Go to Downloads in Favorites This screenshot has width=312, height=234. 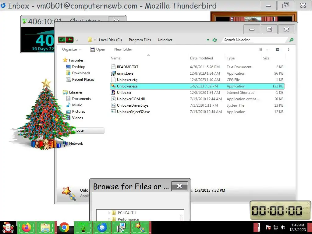point(81,73)
